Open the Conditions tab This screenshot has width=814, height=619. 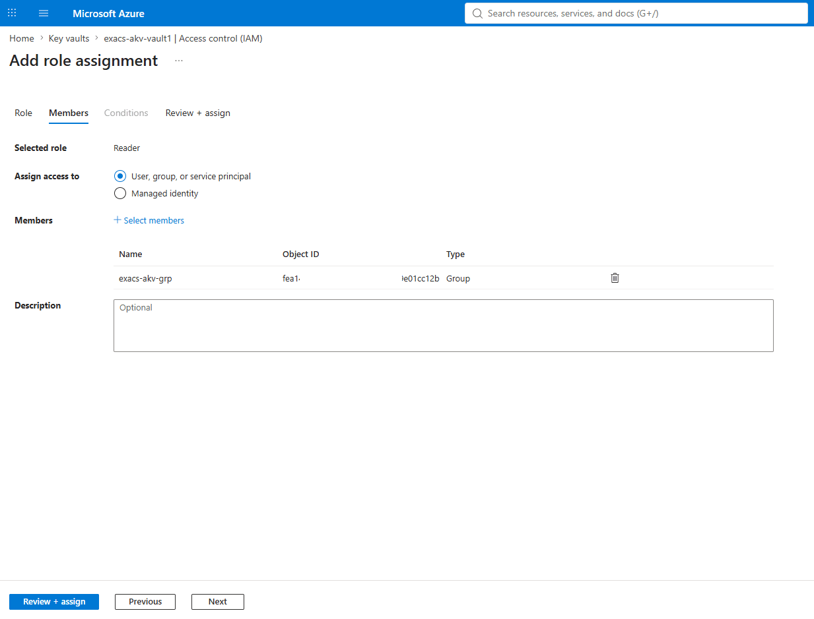(126, 113)
